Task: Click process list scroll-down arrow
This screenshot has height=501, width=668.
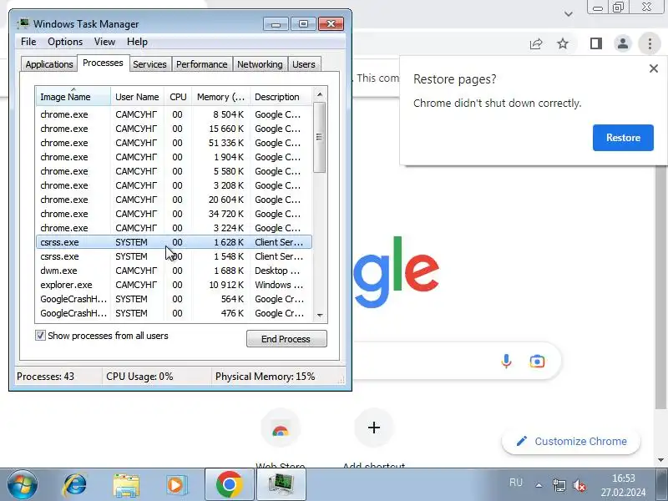Action: (320, 316)
